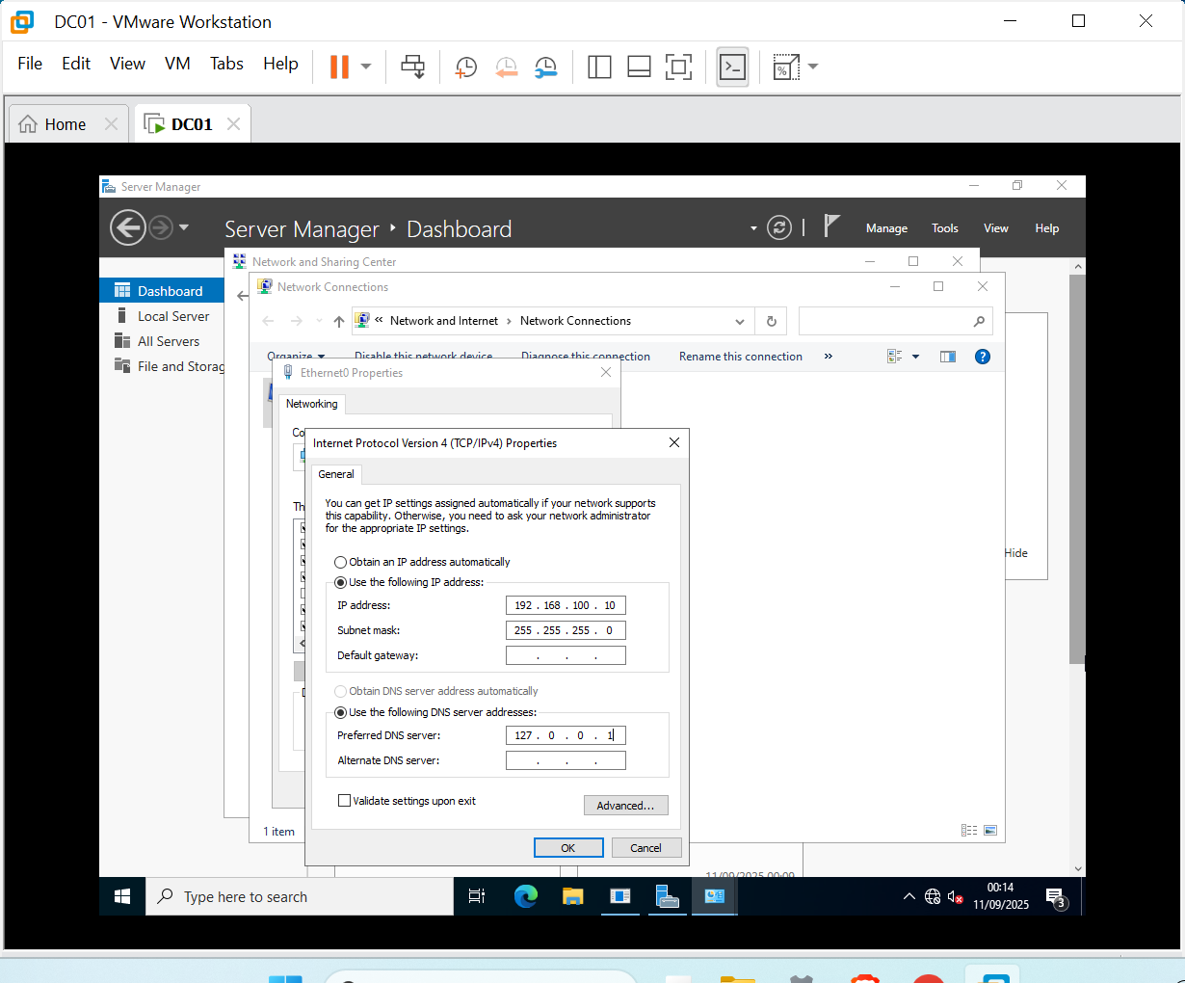Select Use the following DNS server addresses
Viewport: 1185px width, 983px height.
tap(340, 713)
